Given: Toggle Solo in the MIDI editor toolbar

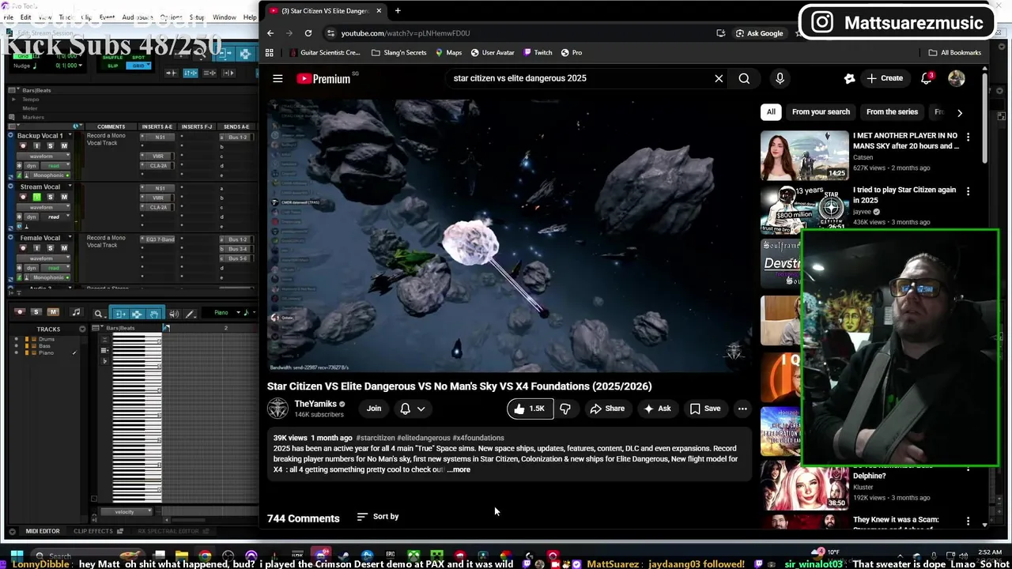Looking at the screenshot, I should pyautogui.click(x=36, y=312).
